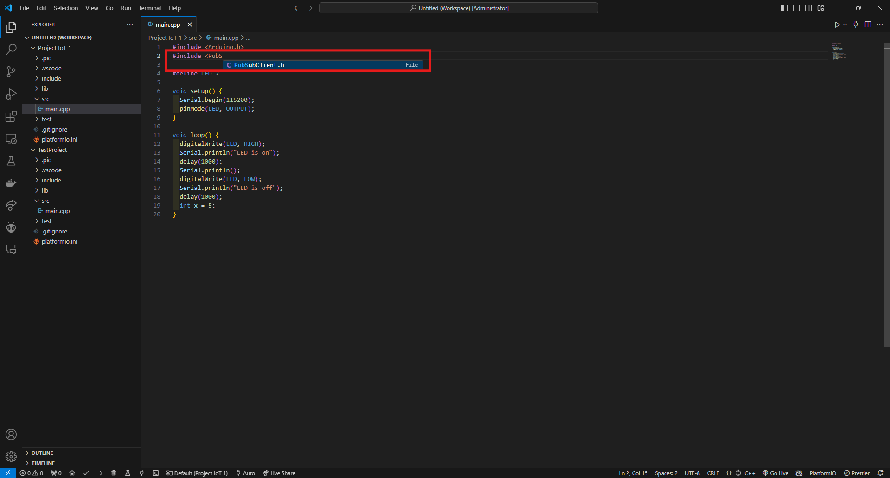Screen dimensions: 890x478
Task: Click the Run C++ file play button
Action: pyautogui.click(x=837, y=25)
